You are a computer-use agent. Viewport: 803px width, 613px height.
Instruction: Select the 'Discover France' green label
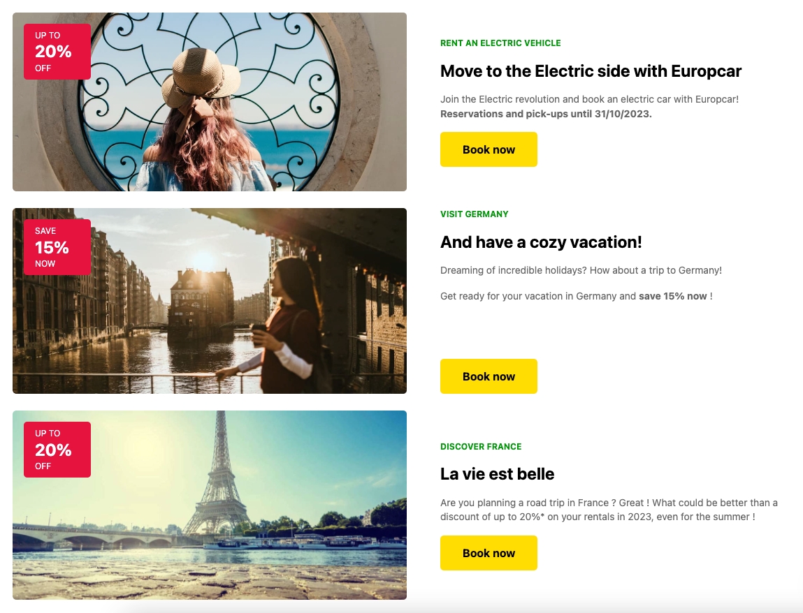[481, 446]
